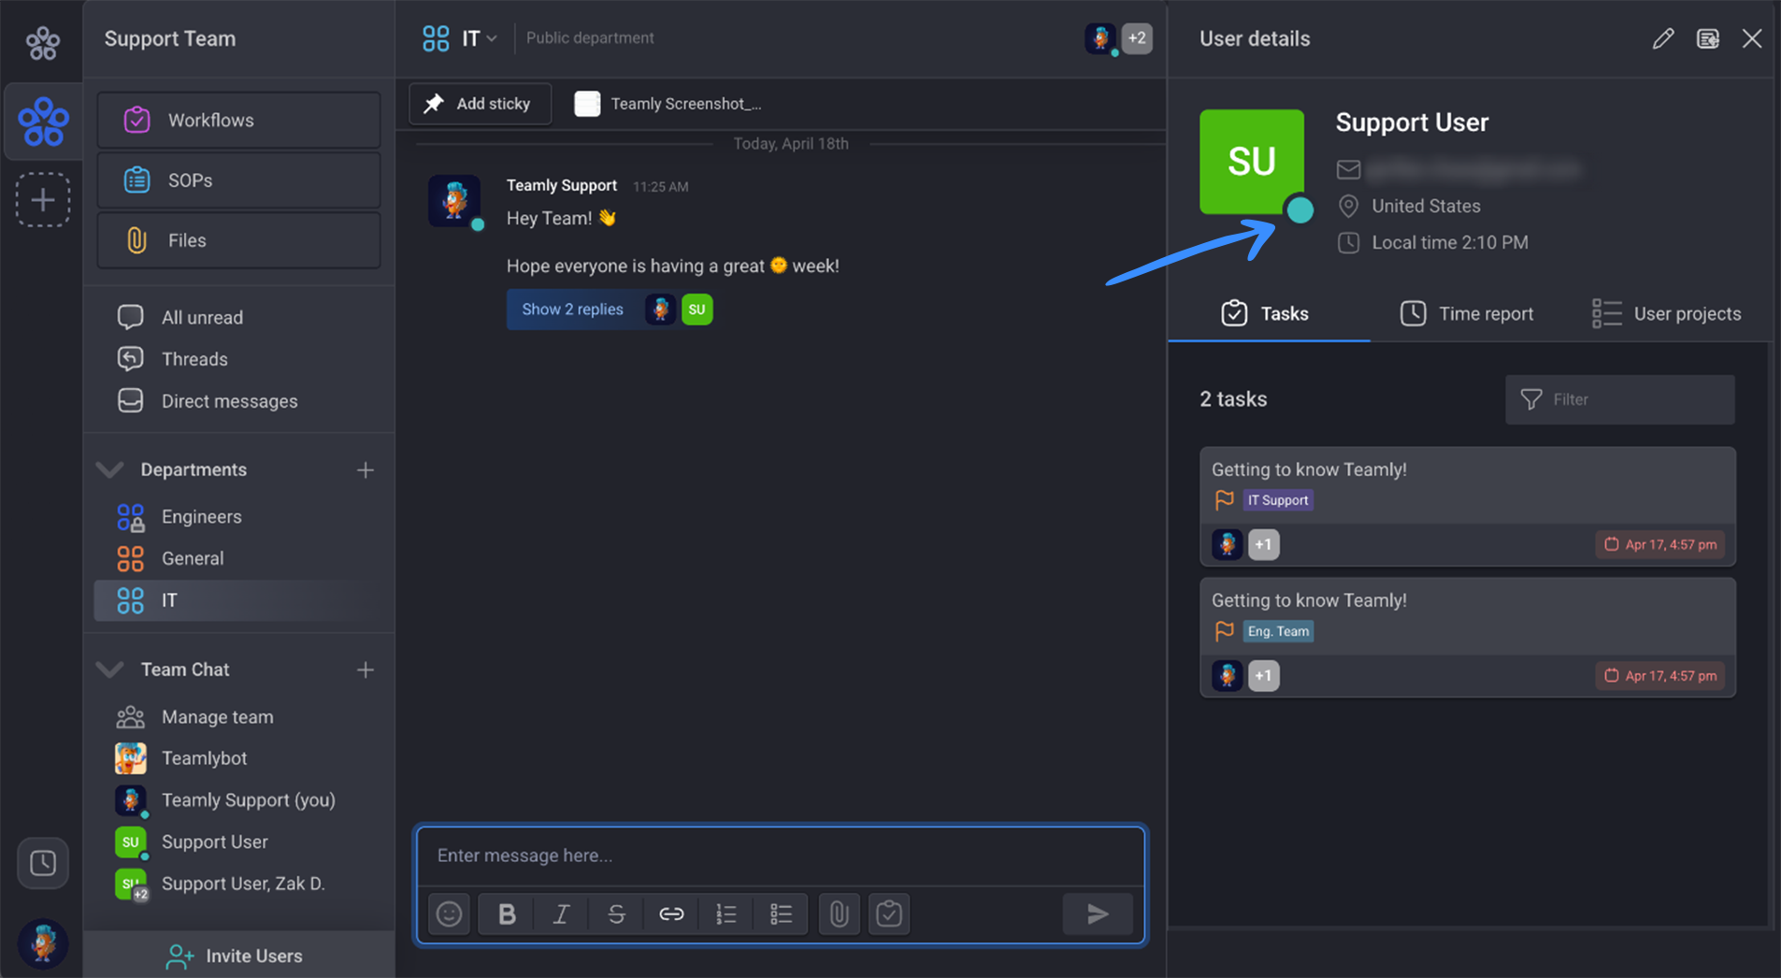Open the Files section
This screenshot has width=1781, height=978.
(x=238, y=240)
